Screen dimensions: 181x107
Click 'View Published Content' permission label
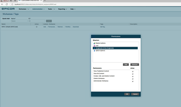point(101,71)
